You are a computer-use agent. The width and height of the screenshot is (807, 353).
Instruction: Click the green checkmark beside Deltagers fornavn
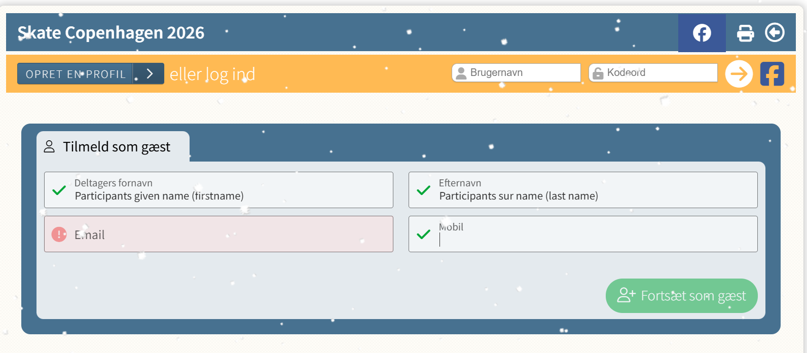point(59,190)
